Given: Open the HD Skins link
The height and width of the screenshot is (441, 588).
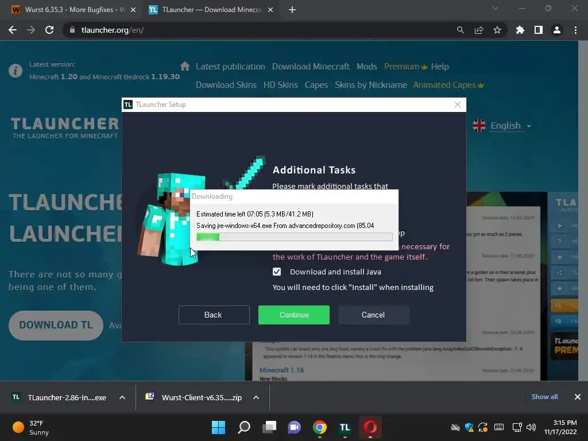Looking at the screenshot, I should [x=280, y=85].
